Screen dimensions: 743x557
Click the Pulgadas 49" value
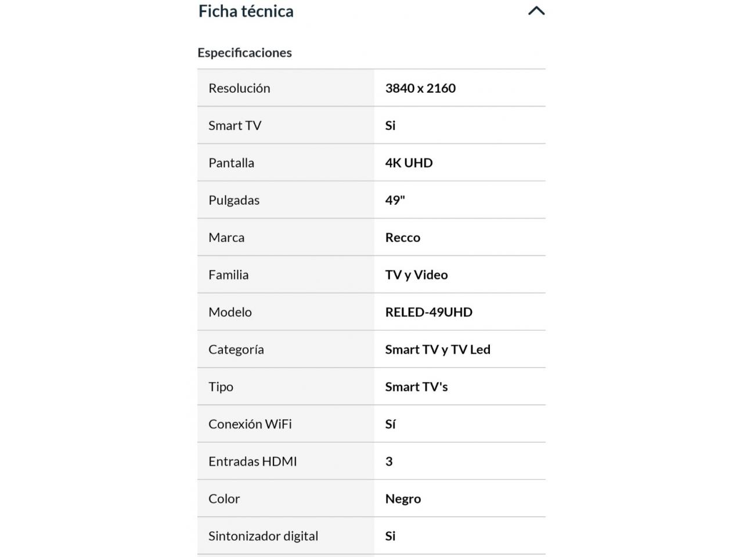pyautogui.click(x=395, y=200)
